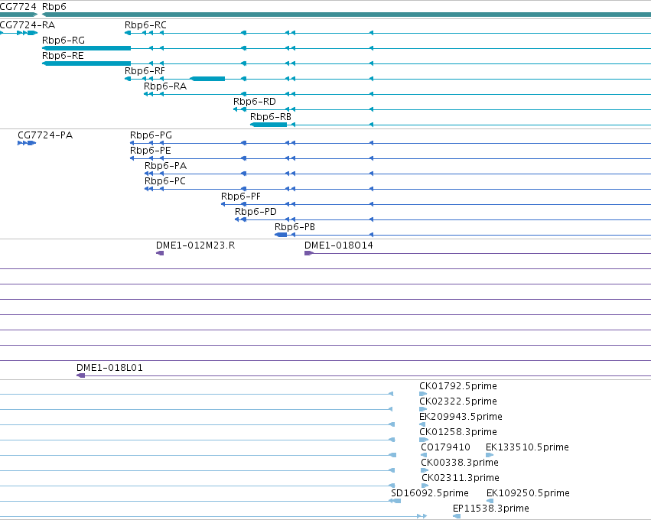Select transcript label CG7724-RA

(28, 25)
